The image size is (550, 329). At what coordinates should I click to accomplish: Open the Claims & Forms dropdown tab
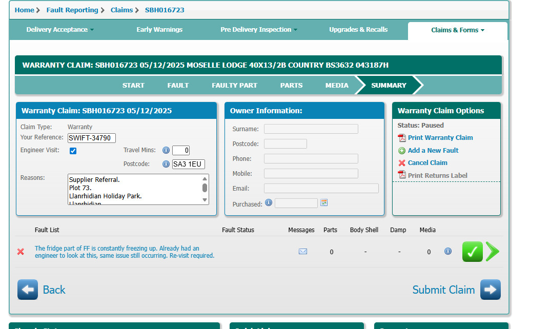(458, 30)
